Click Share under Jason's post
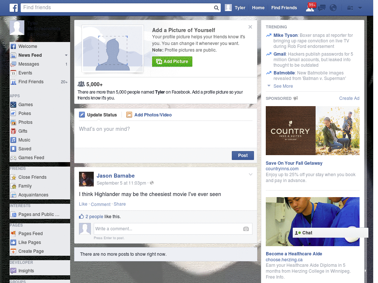The height and width of the screenshot is (283, 378). [120, 204]
